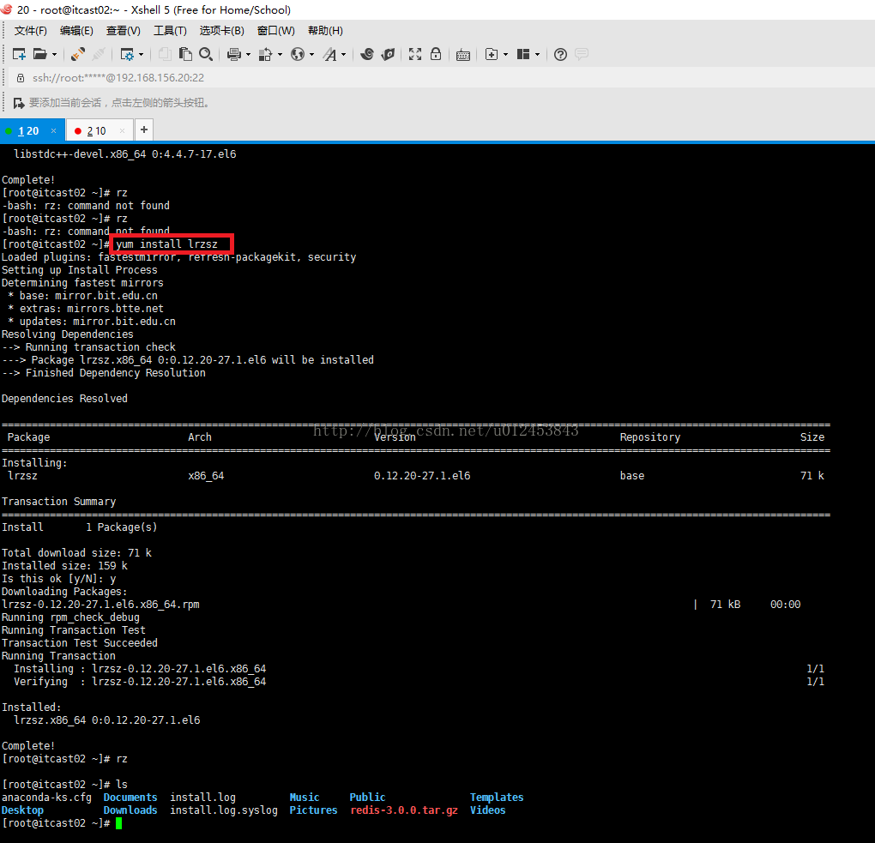Click 'Total download size: 71 k' line
Screen dimensions: 875x843
point(76,553)
